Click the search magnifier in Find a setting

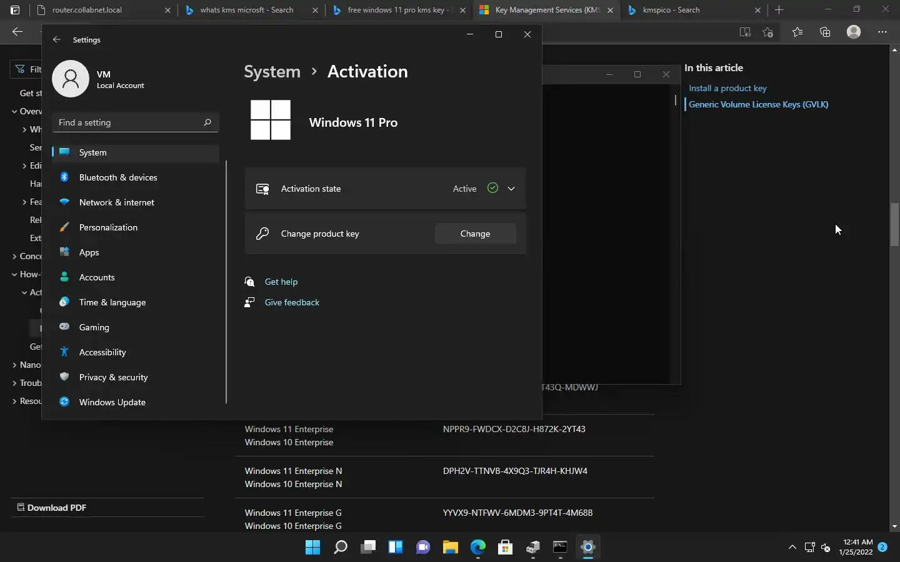207,122
